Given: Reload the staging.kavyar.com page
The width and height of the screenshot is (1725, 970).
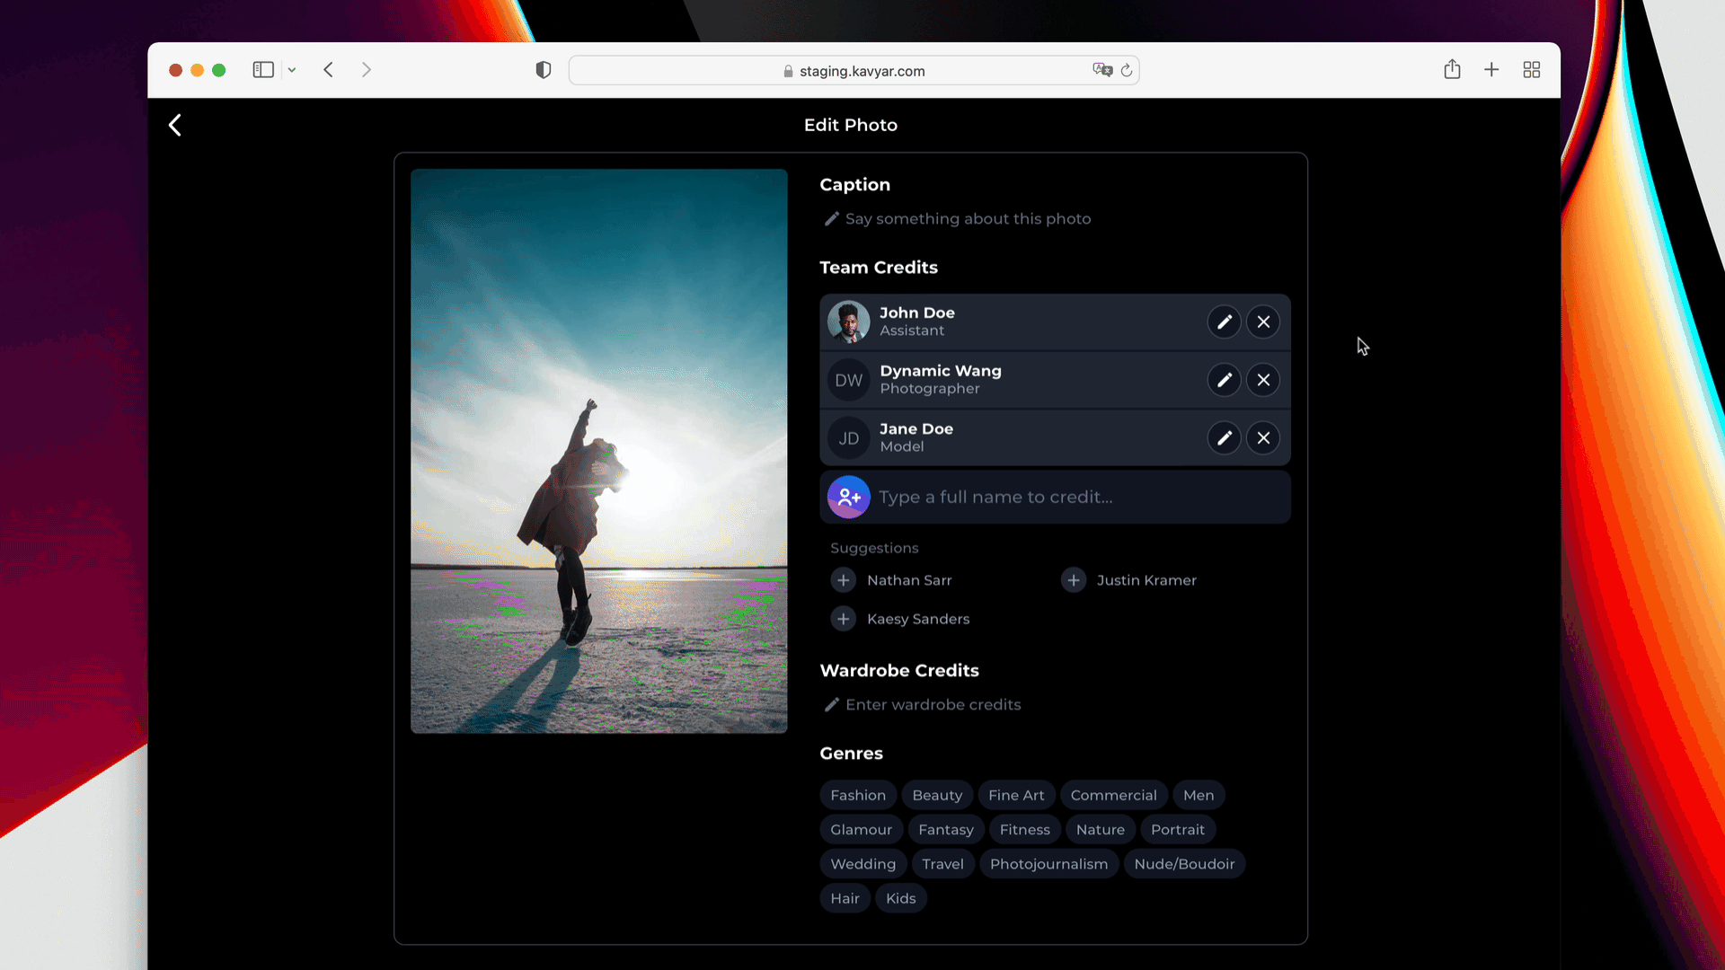Looking at the screenshot, I should click(x=1126, y=70).
